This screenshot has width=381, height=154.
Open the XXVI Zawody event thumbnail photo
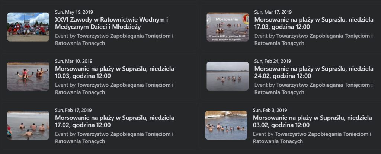tap(28, 27)
